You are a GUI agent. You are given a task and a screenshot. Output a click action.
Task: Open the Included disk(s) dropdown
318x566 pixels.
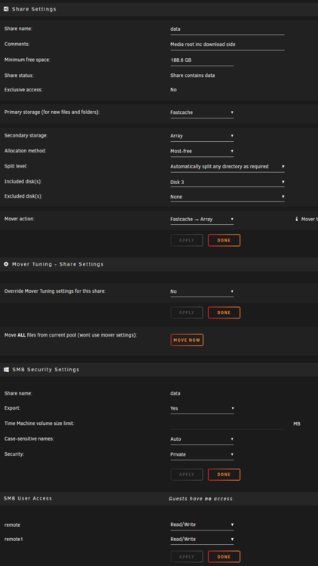(227, 183)
